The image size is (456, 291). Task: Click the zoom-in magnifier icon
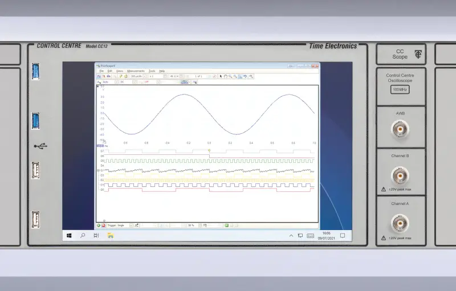(x=230, y=76)
